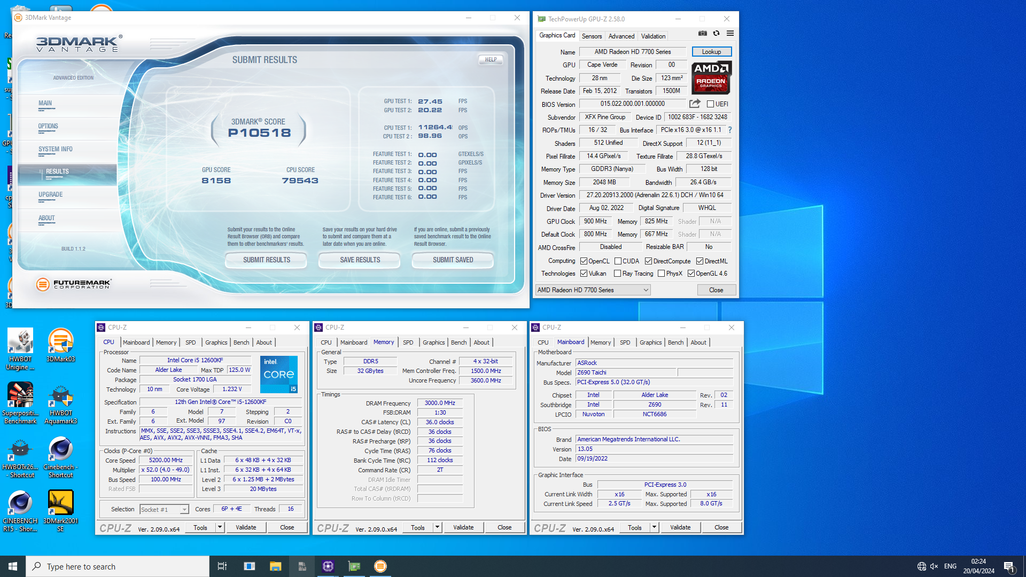Click the GPU-Z refresh icon

coord(716,33)
